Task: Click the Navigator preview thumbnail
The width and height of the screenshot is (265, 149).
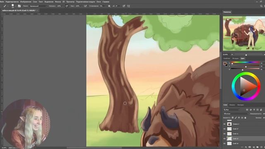Action: click(x=244, y=34)
